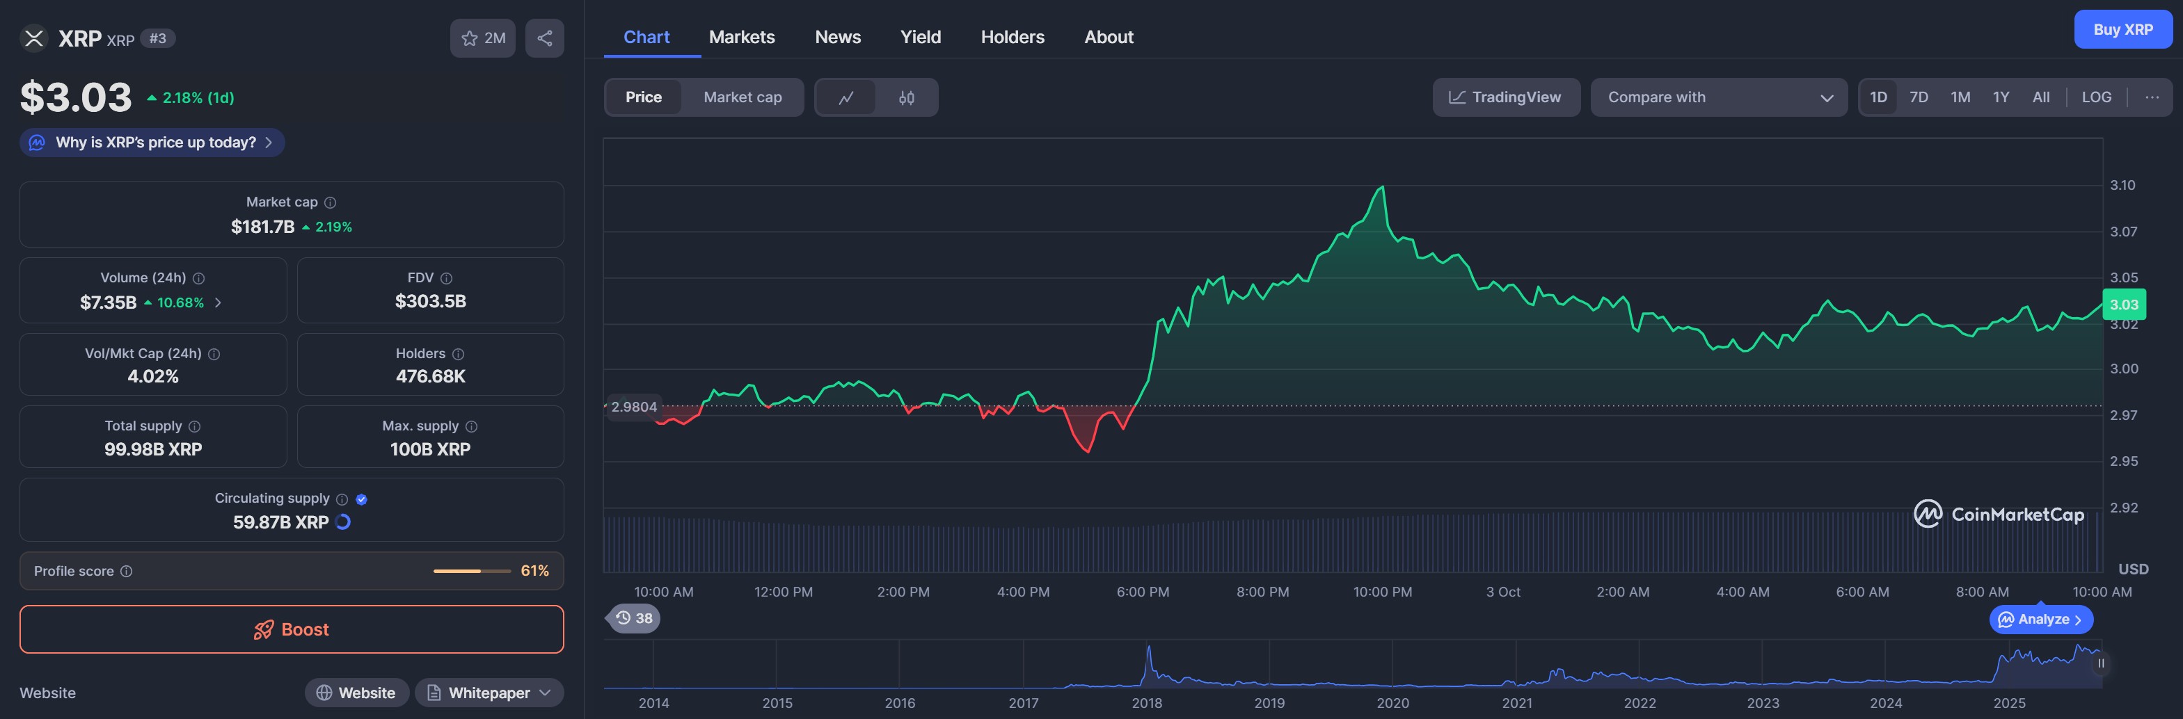Open the Compare with dropdown

click(x=1717, y=97)
